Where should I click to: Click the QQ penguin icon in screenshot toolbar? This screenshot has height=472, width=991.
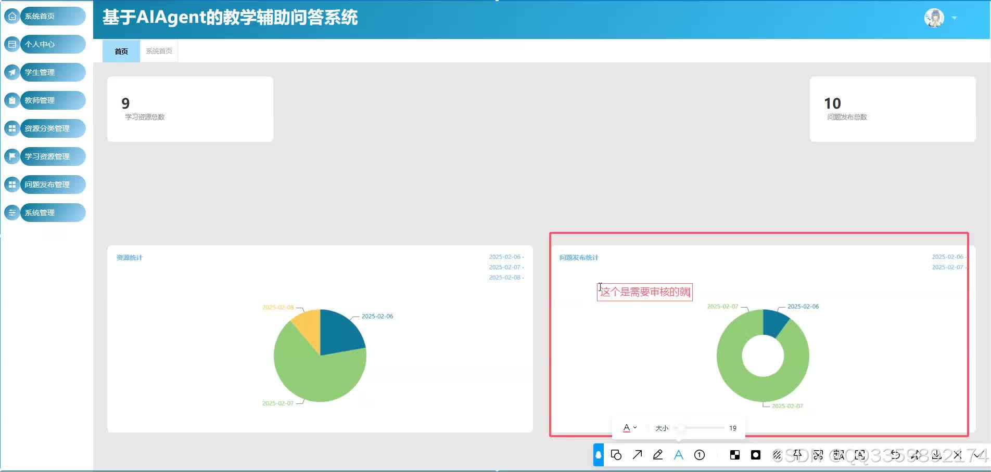pyautogui.click(x=599, y=455)
